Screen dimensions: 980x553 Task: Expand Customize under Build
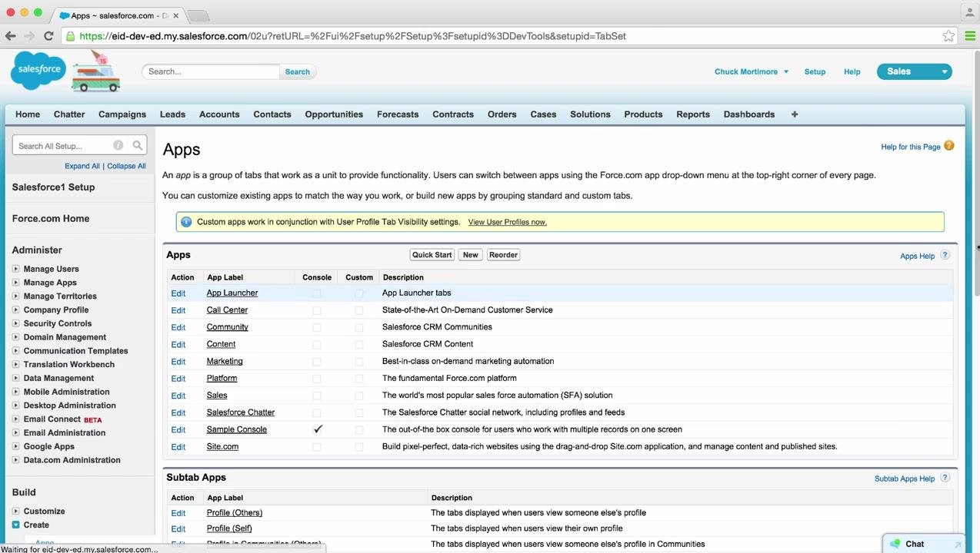tap(15, 511)
